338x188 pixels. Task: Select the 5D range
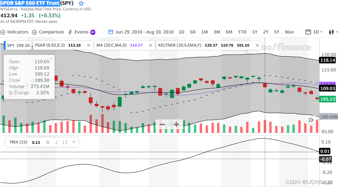click(x=193, y=32)
